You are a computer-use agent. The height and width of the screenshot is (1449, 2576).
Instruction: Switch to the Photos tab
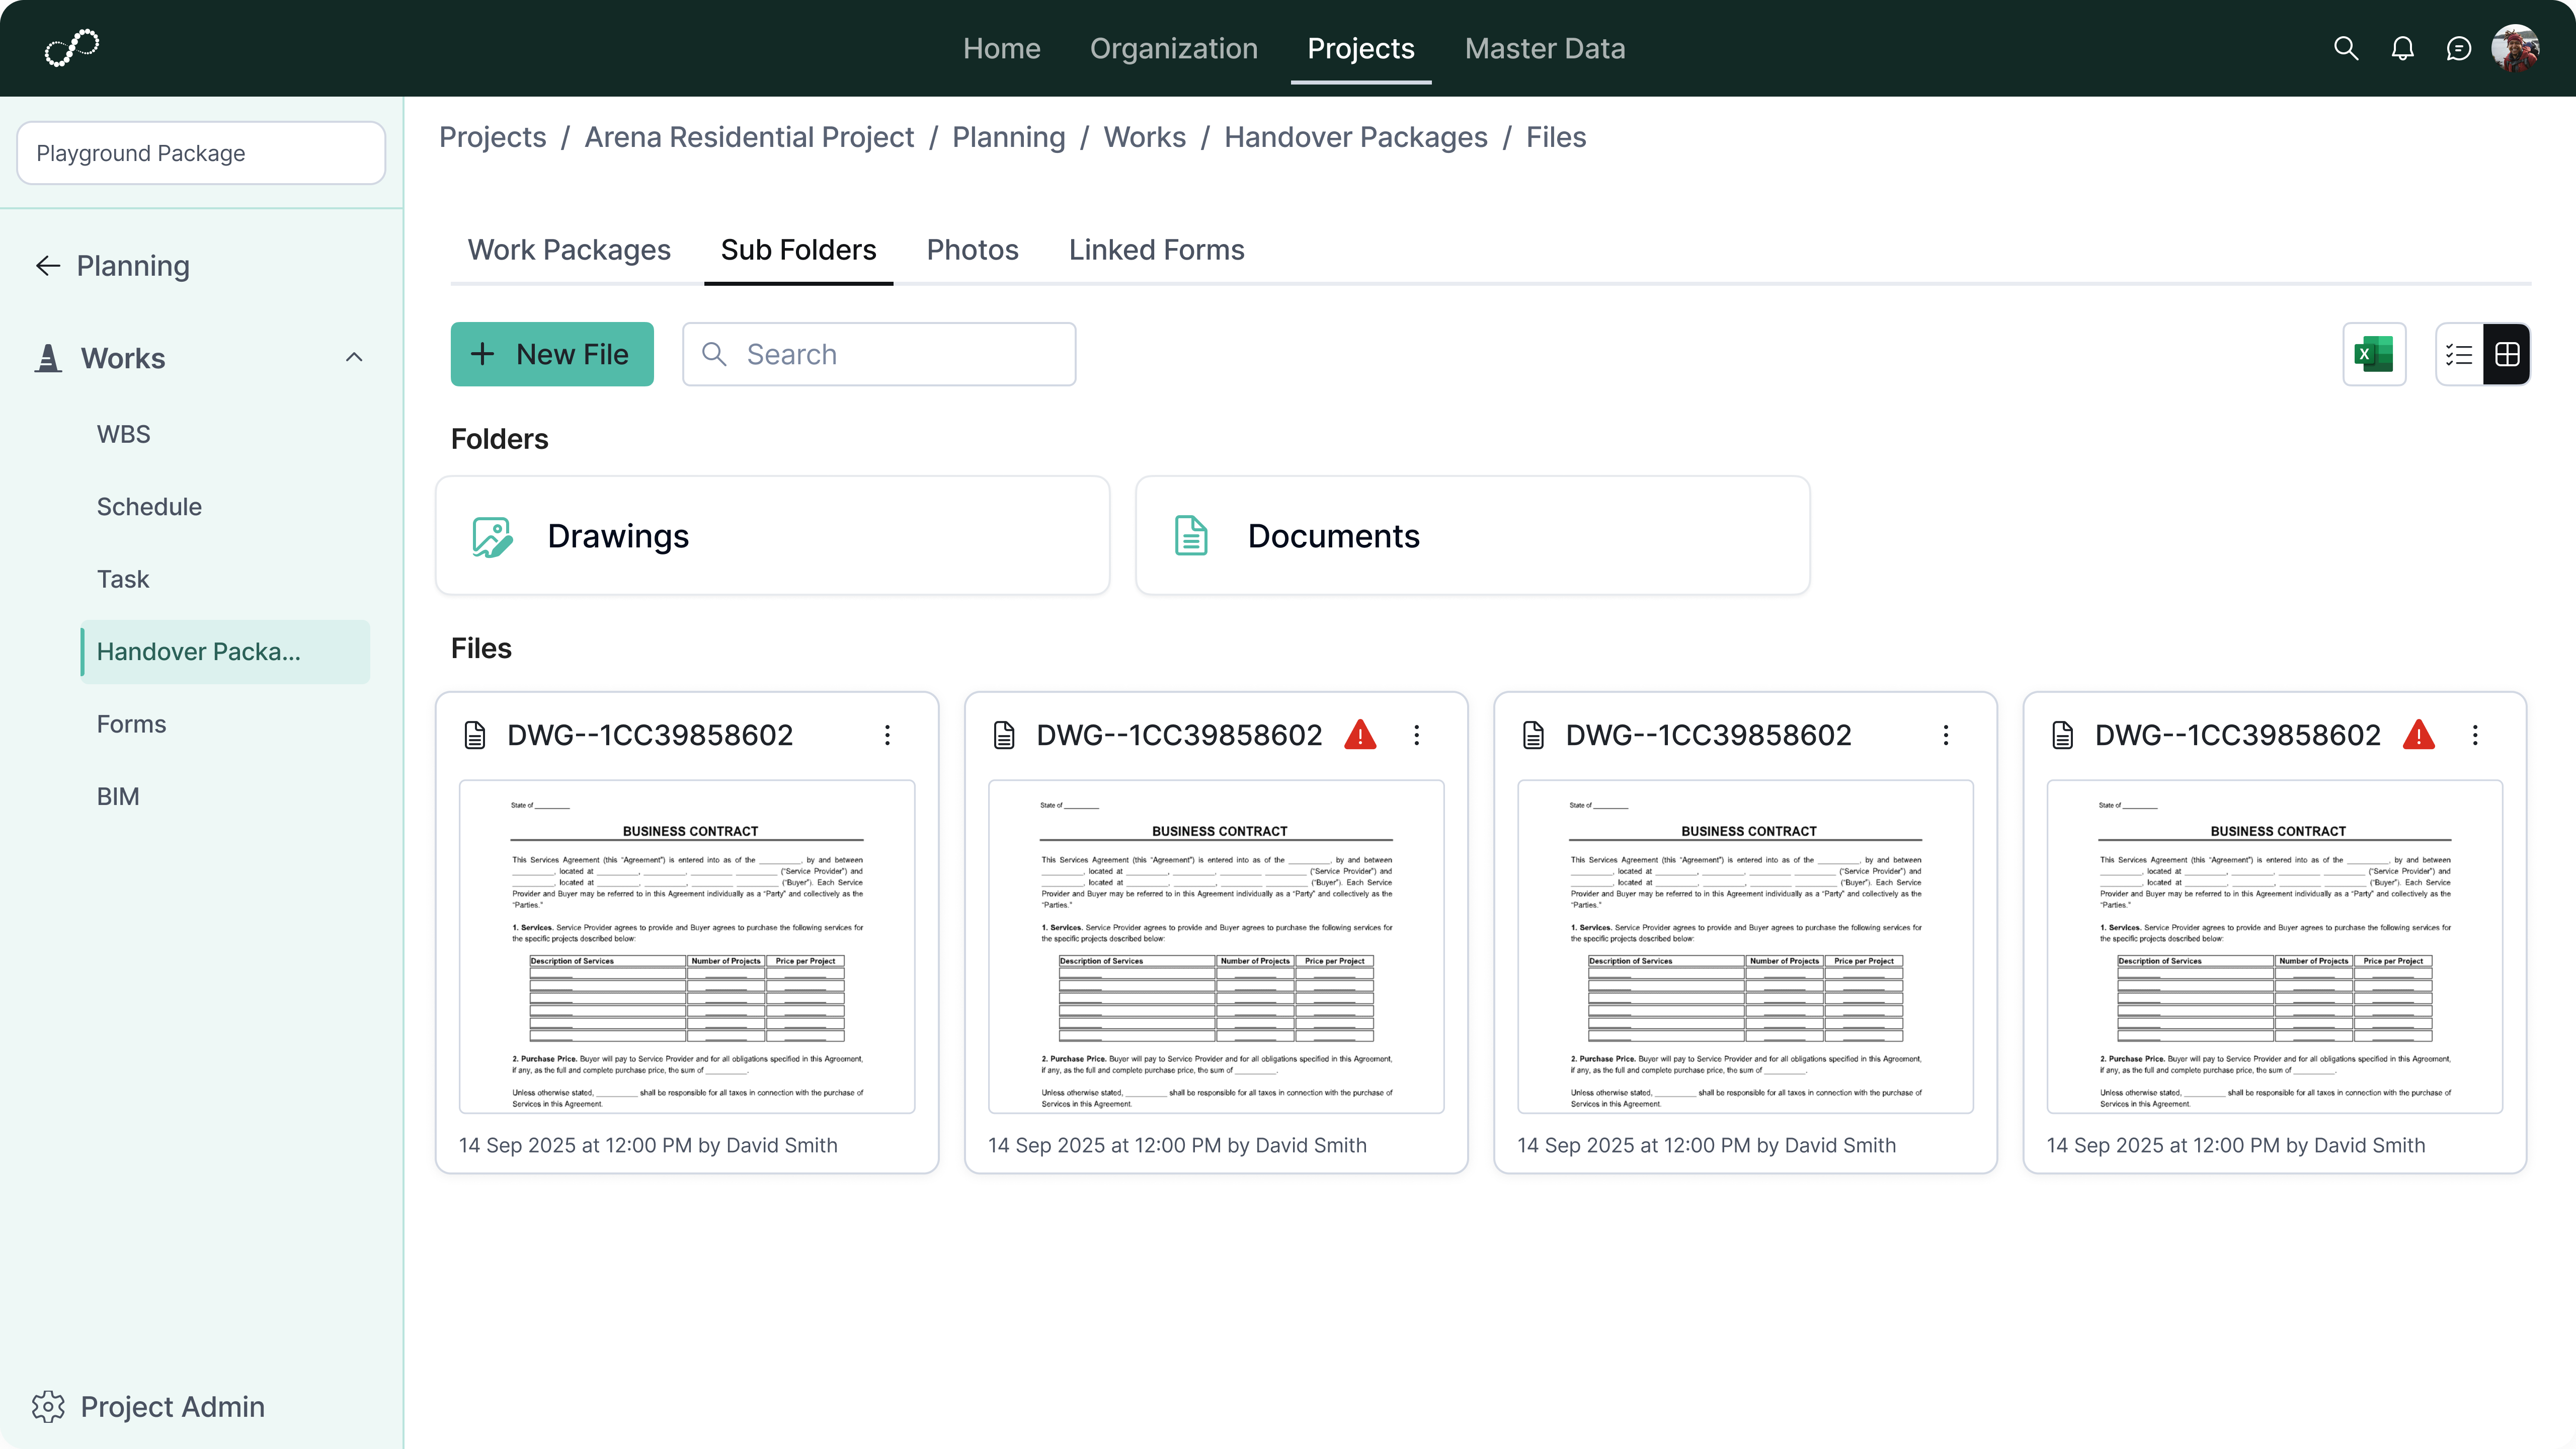tap(972, 250)
